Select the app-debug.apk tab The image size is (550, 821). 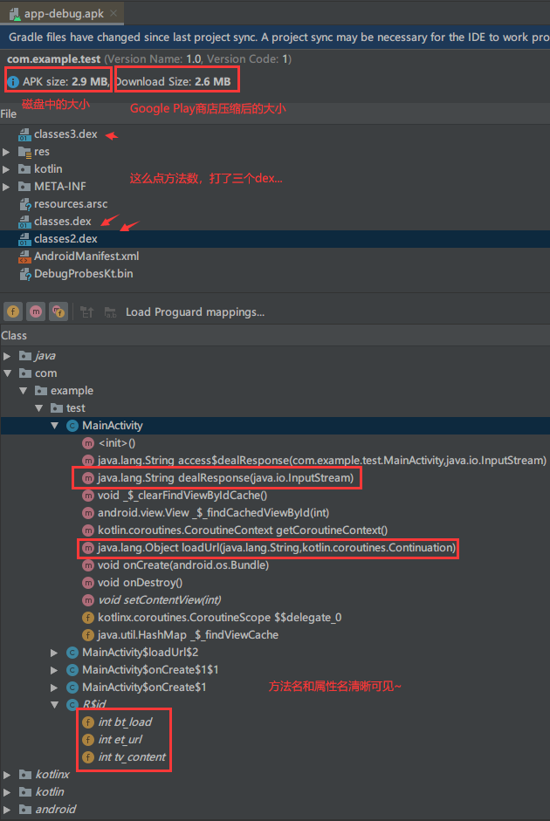pyautogui.click(x=62, y=13)
